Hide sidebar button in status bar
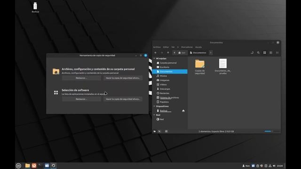The width and height of the screenshot is (301, 169). coord(166,131)
